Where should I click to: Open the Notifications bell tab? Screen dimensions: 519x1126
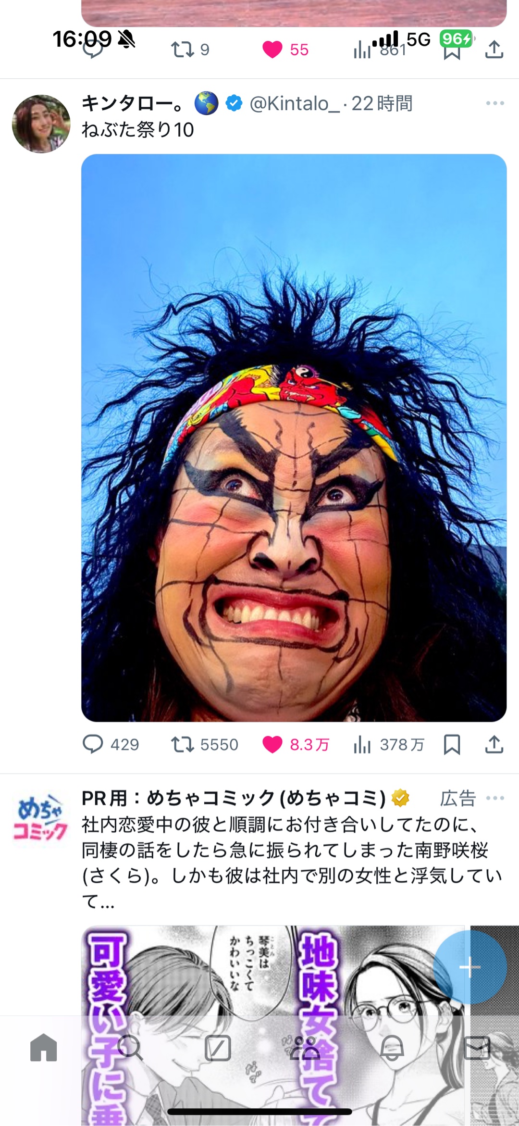392,1048
